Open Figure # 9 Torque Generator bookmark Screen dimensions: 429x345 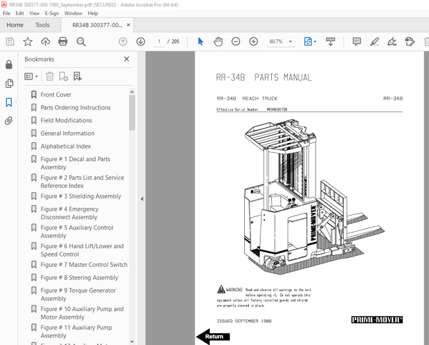pos(78,295)
